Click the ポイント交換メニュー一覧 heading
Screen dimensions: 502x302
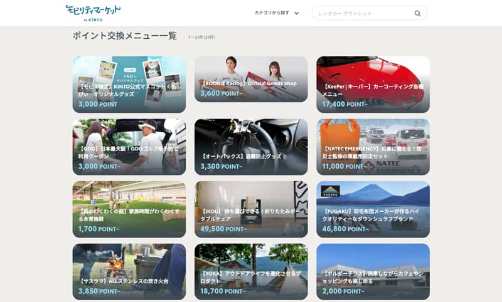pos(124,36)
